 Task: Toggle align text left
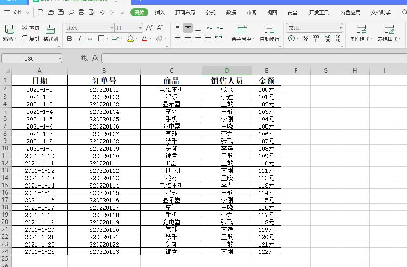[x=177, y=39]
